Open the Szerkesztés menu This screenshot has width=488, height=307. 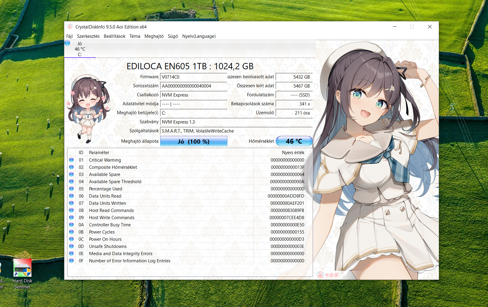pos(88,36)
